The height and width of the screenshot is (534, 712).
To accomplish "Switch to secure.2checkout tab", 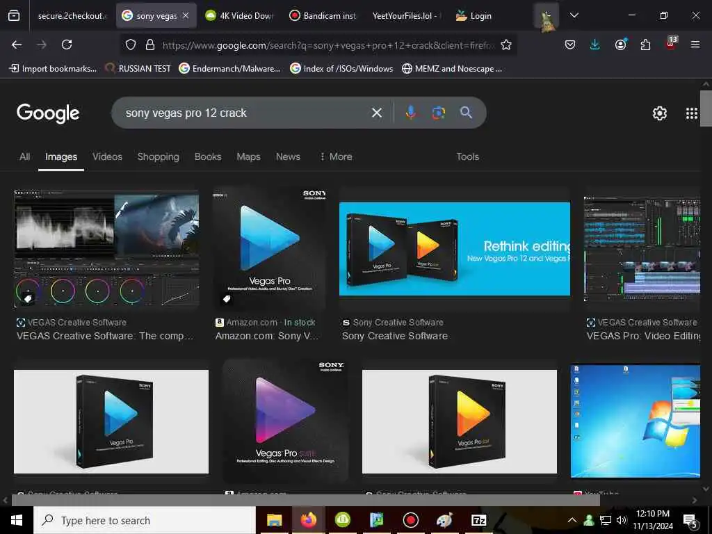I will click(72, 15).
